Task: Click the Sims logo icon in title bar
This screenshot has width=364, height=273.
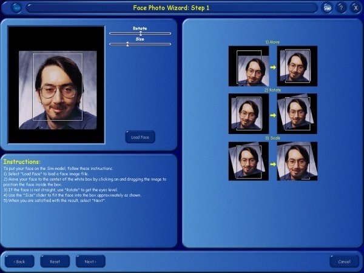Action: pos(328,8)
